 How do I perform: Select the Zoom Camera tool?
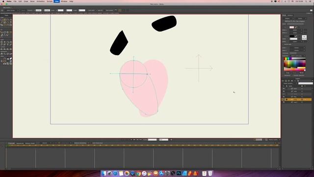tap(4, 49)
